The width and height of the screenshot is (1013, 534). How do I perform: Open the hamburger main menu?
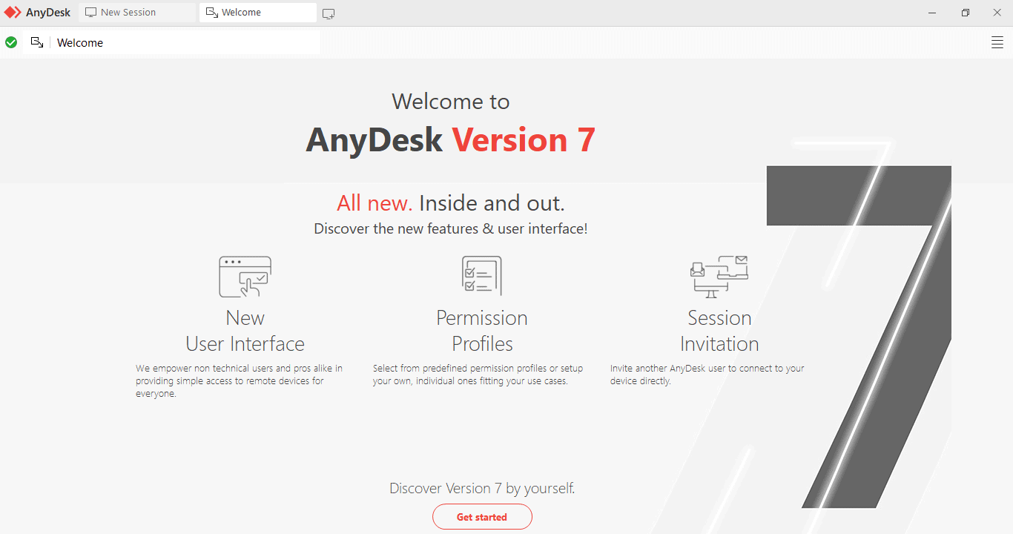click(x=997, y=42)
